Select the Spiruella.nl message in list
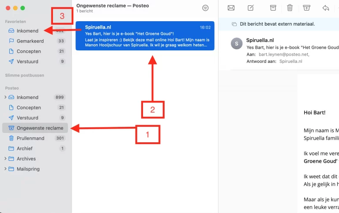The height and width of the screenshot is (213, 339). point(145,36)
